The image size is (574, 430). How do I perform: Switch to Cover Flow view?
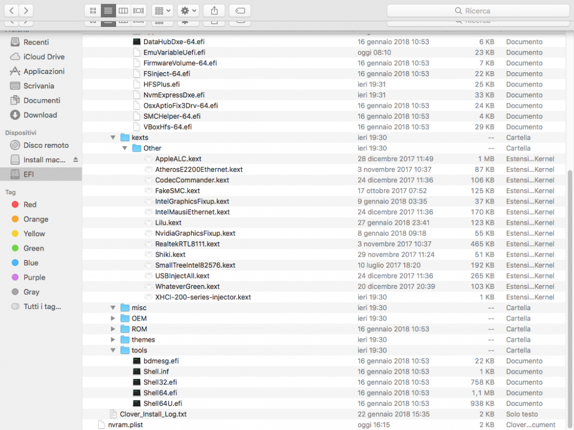[x=138, y=10]
